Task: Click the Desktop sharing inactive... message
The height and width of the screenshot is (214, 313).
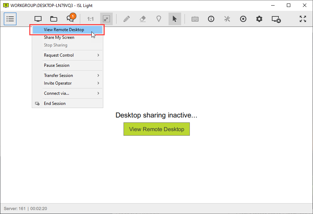Action: point(156,115)
